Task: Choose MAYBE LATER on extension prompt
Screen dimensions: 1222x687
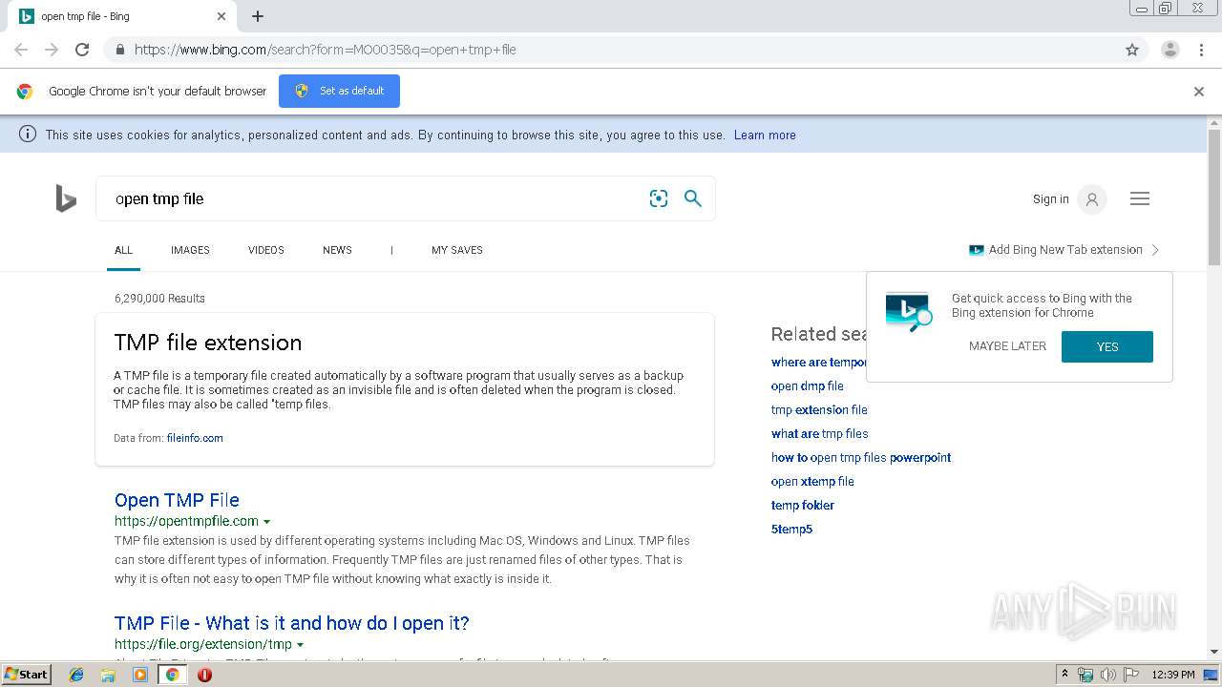Action: point(1007,346)
